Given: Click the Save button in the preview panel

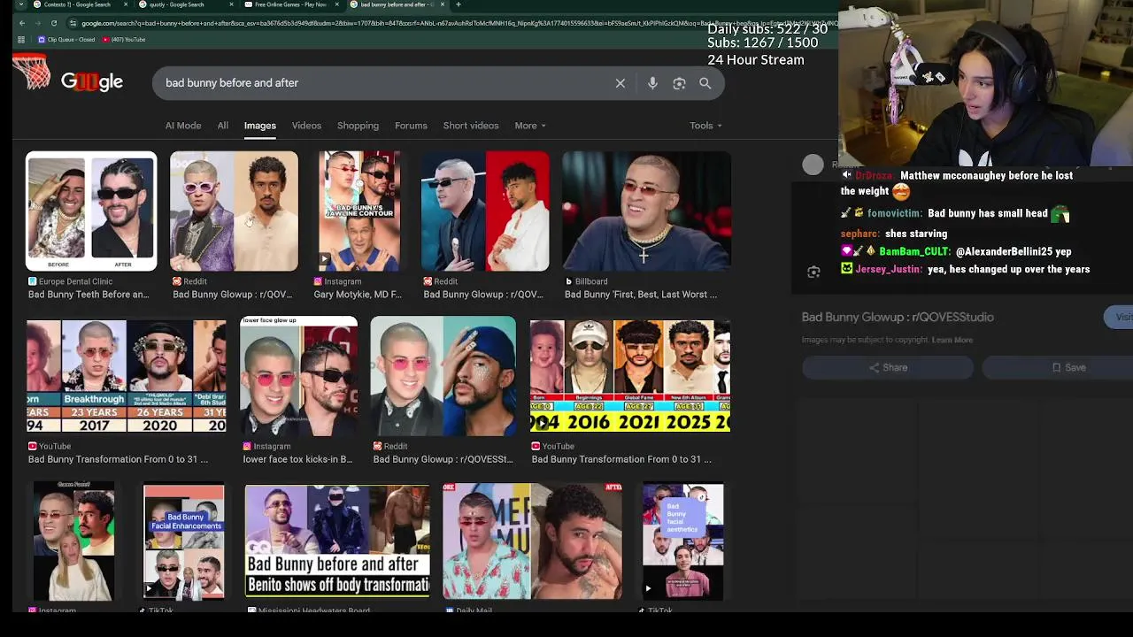Looking at the screenshot, I should 1058,367.
